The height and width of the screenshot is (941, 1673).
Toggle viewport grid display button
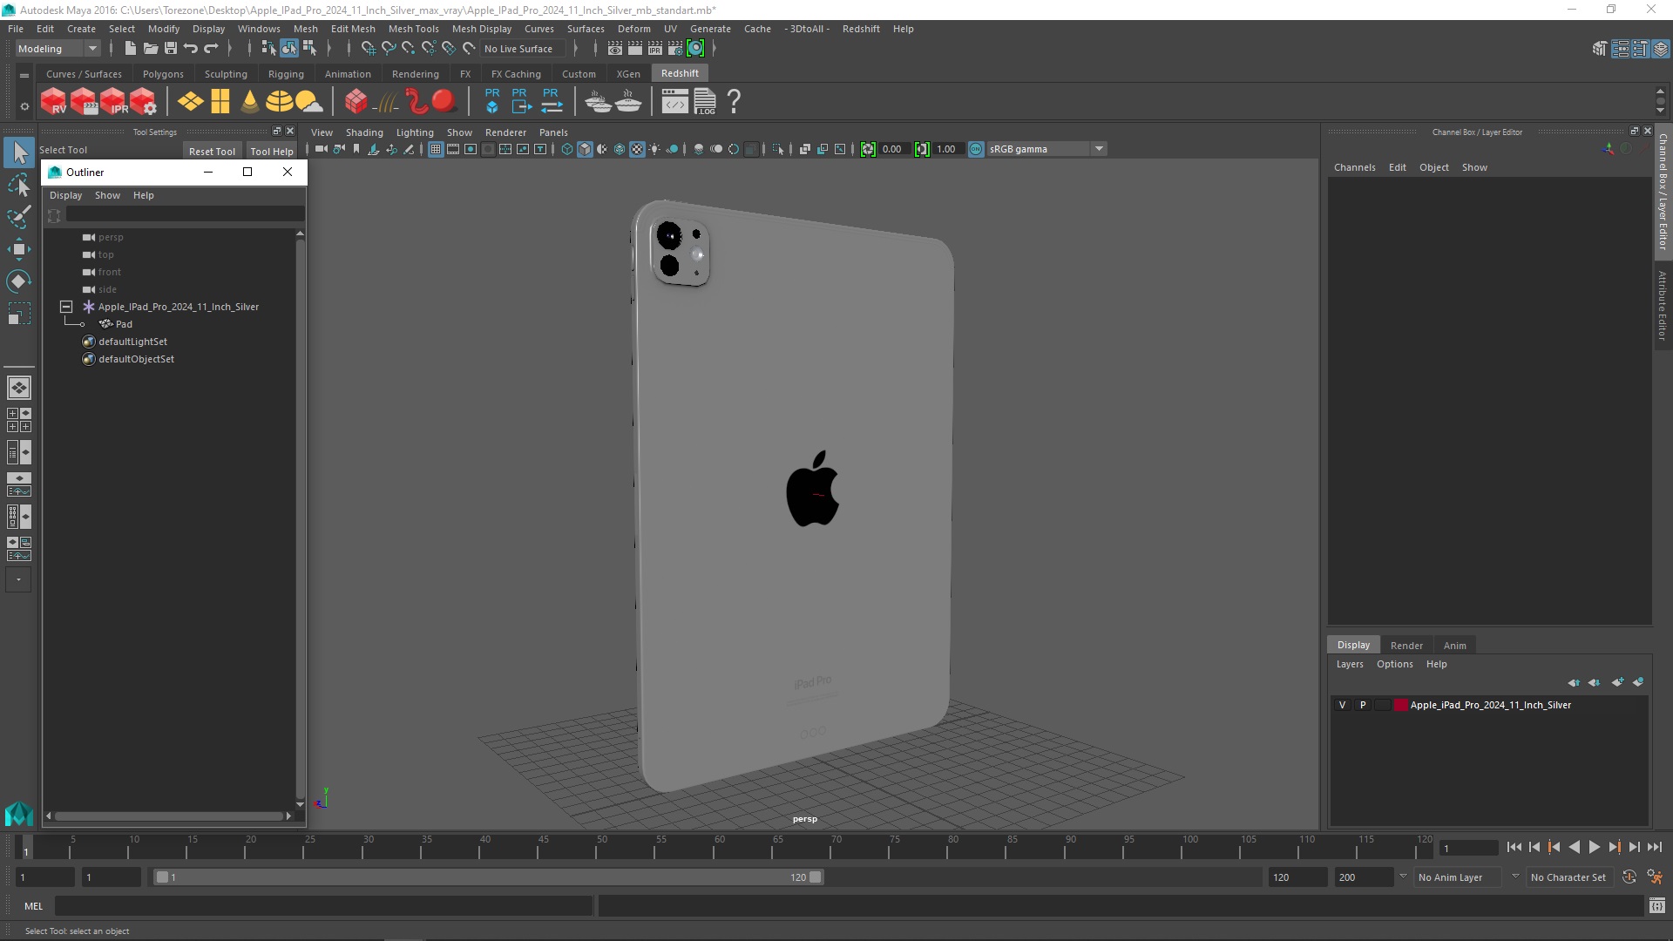point(436,149)
